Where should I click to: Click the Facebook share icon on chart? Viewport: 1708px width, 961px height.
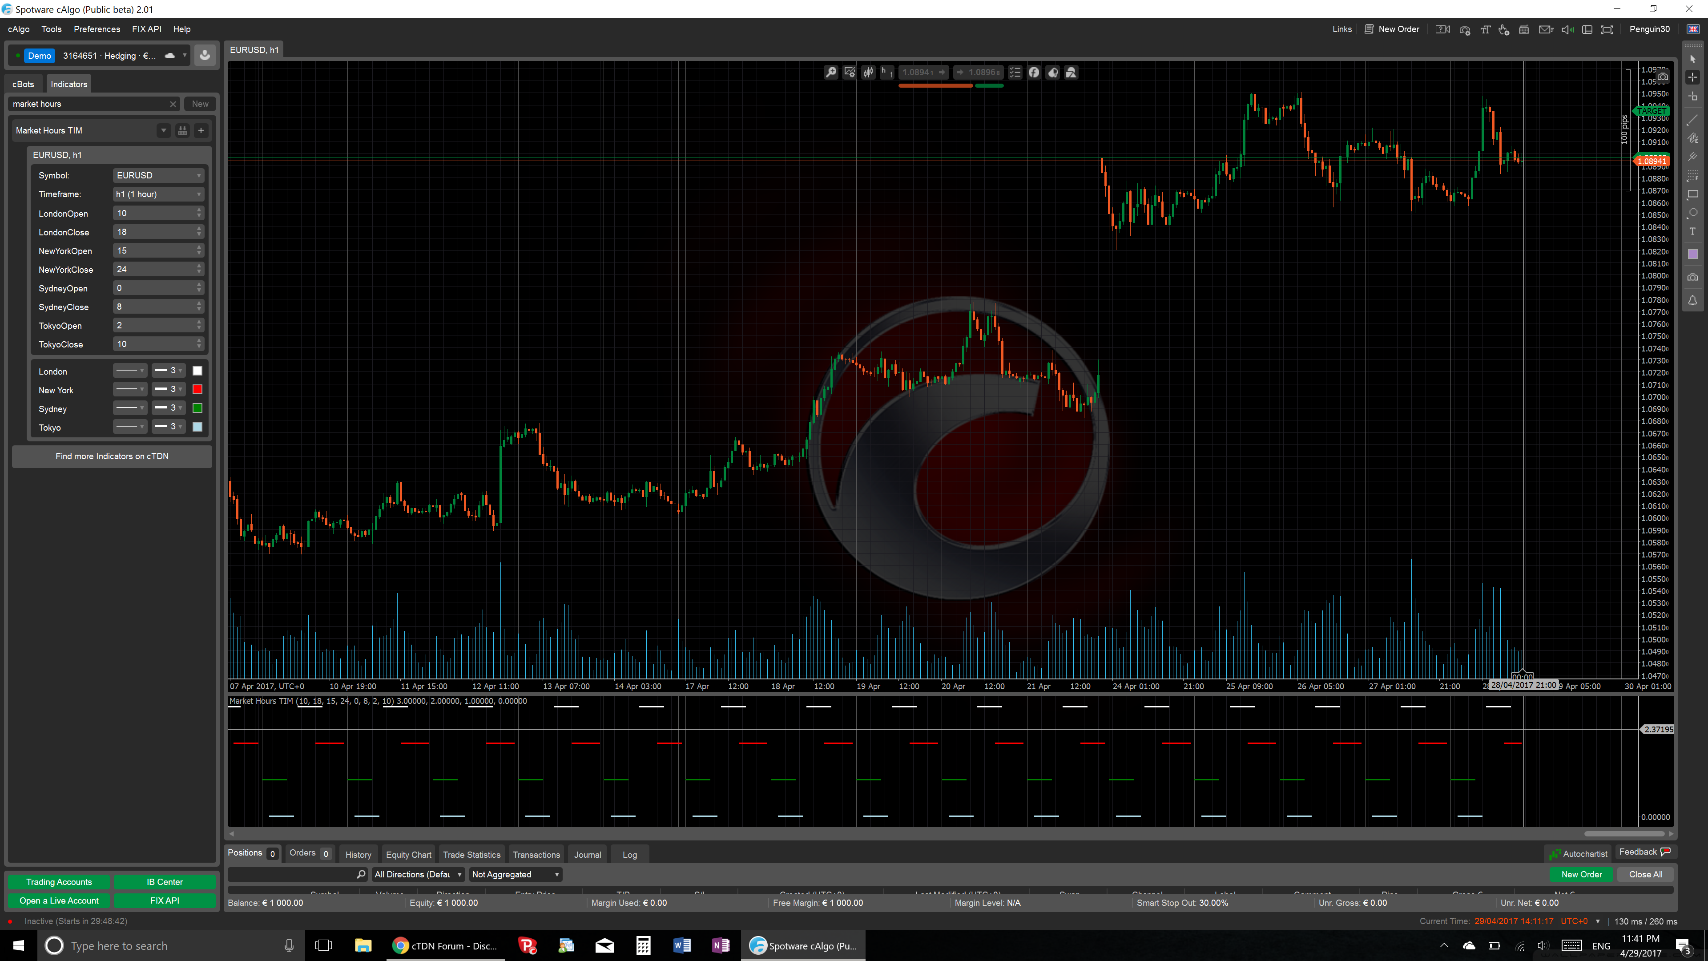tap(1034, 72)
